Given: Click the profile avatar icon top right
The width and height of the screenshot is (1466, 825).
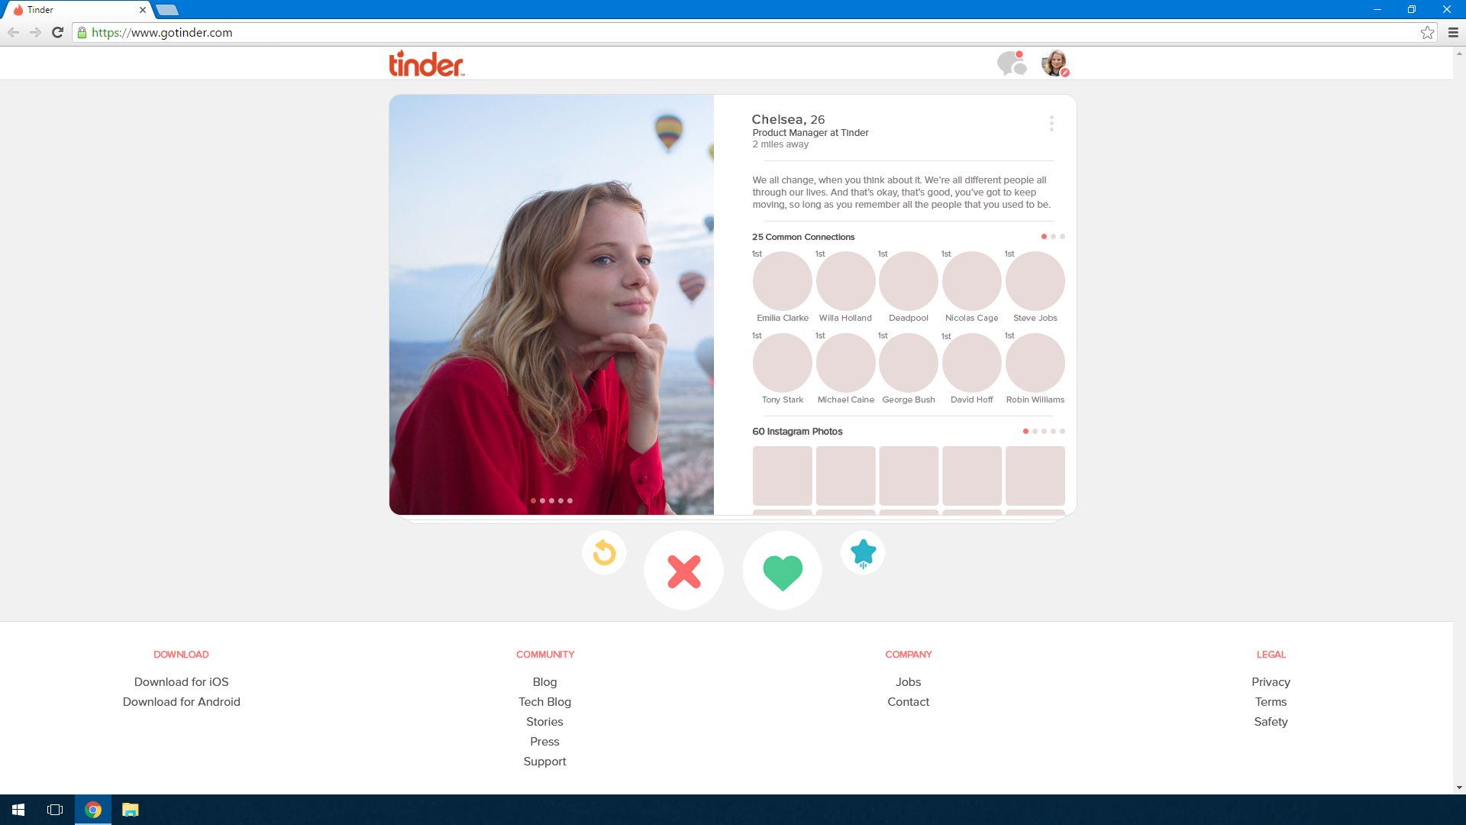Looking at the screenshot, I should (x=1055, y=63).
